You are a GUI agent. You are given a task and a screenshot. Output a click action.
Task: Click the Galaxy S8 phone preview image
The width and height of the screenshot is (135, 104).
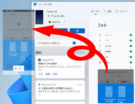(39, 17)
